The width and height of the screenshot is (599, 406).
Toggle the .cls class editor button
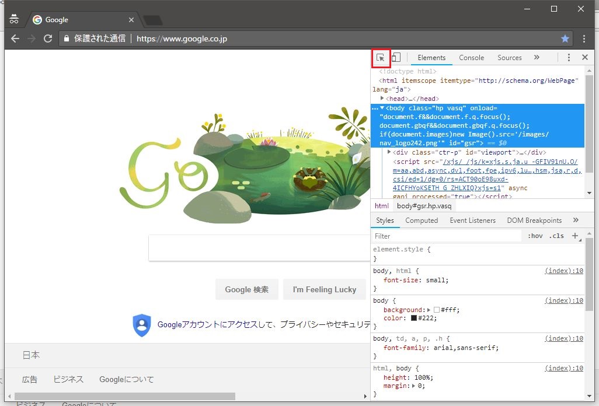tap(556, 236)
